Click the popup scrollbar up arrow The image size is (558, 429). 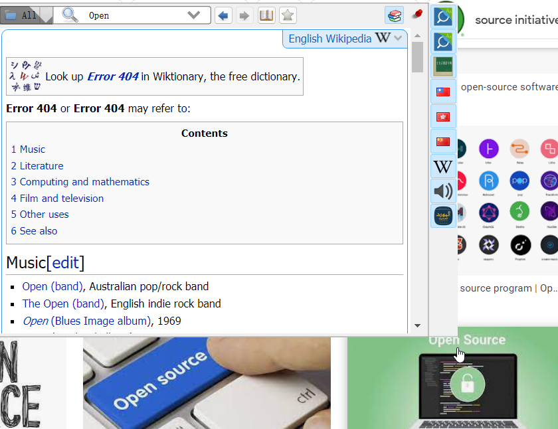click(417, 36)
